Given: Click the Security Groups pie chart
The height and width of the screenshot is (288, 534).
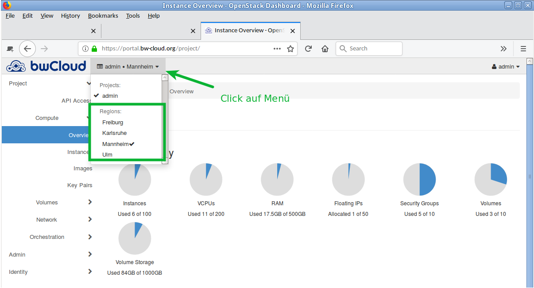Looking at the screenshot, I should [x=420, y=179].
